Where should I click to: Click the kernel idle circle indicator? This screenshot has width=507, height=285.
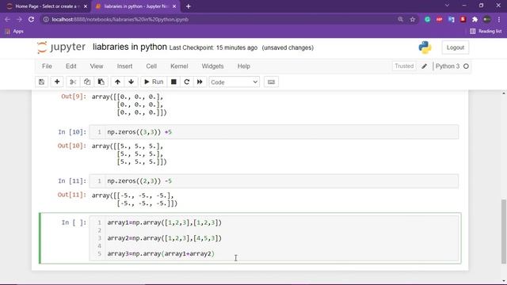(x=466, y=66)
